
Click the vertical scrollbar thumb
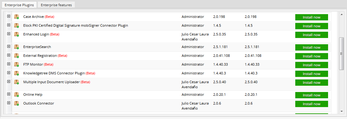341,54
